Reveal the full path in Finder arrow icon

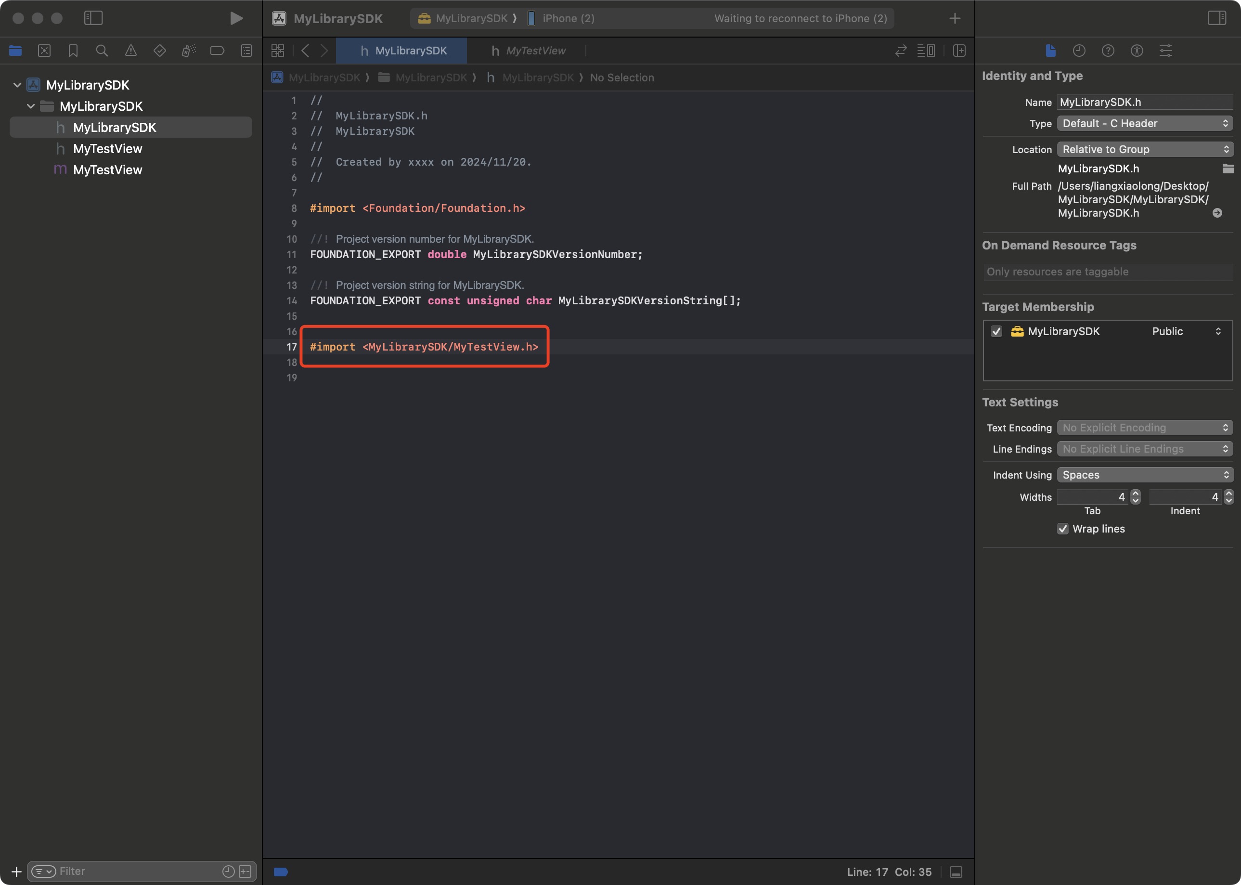[1217, 213]
